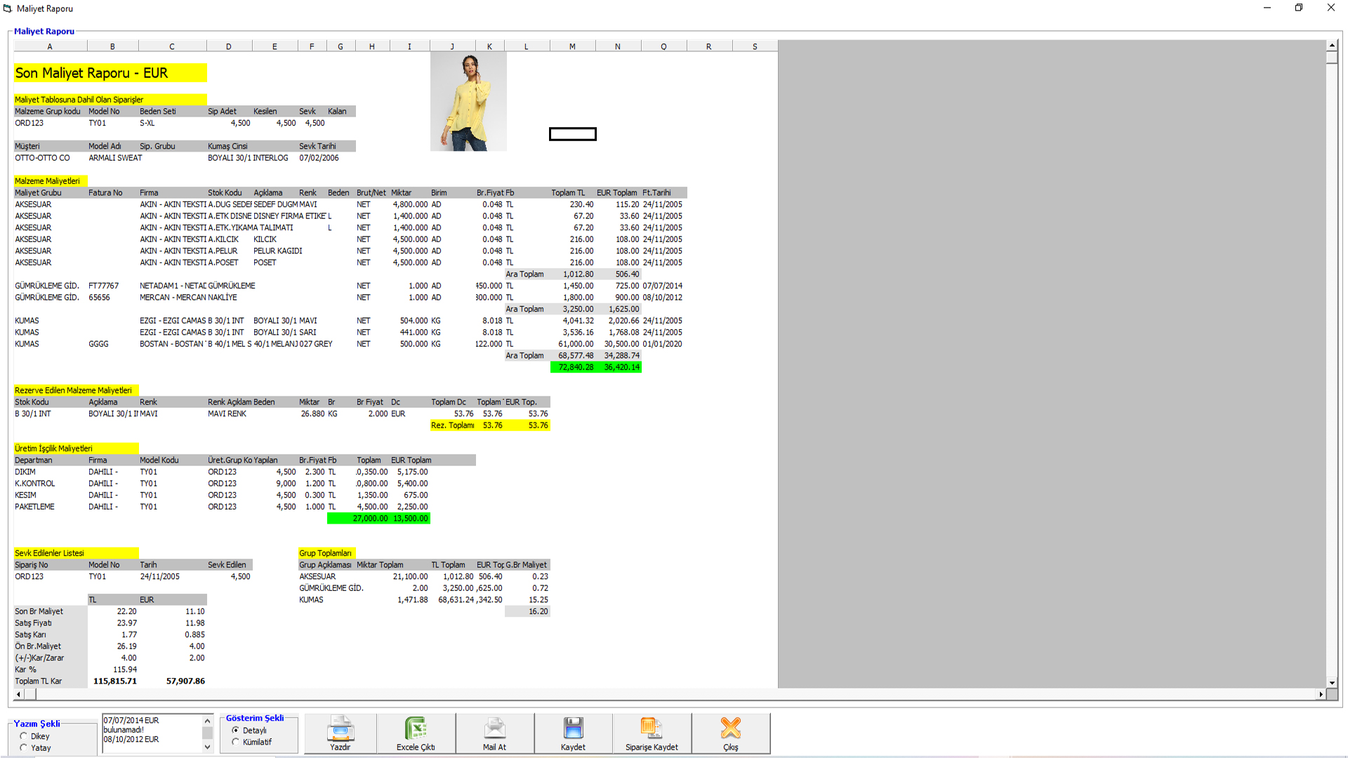
Task: Click the horizontal scrollbar right arrow
Action: (1321, 694)
